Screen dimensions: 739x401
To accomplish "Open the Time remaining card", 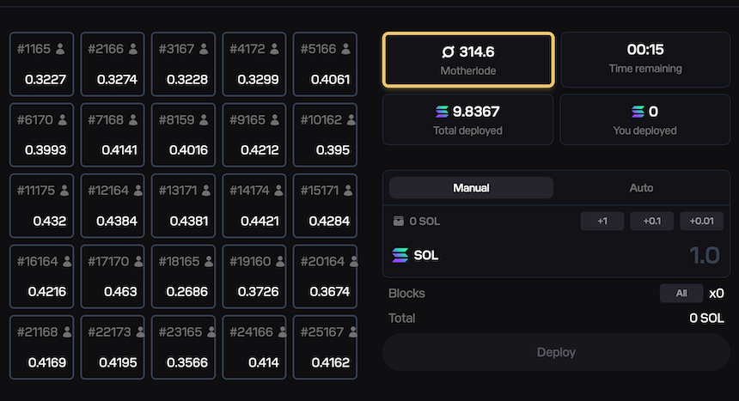I will [x=644, y=58].
